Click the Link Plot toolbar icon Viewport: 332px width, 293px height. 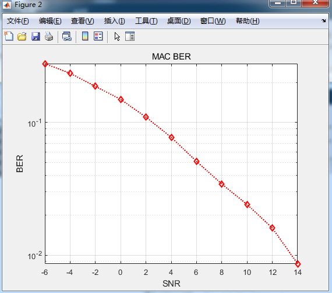[67, 36]
